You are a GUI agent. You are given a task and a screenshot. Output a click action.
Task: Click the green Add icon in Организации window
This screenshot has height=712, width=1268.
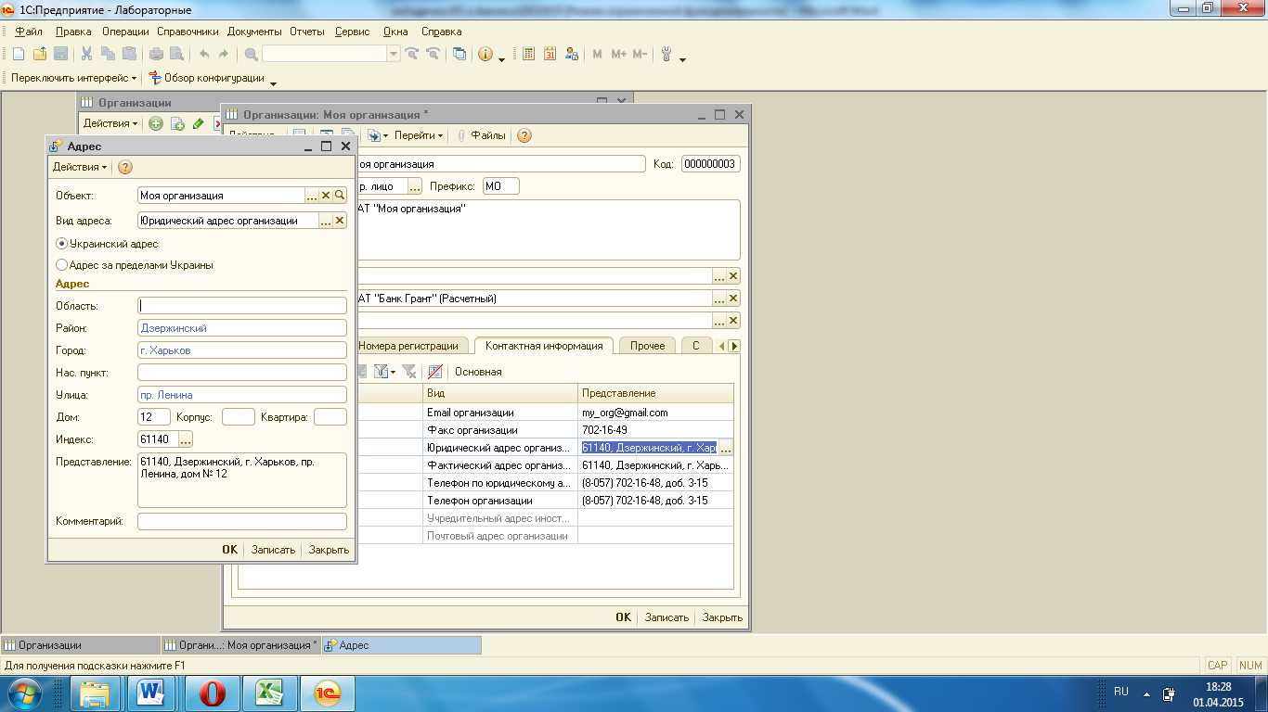(156, 123)
